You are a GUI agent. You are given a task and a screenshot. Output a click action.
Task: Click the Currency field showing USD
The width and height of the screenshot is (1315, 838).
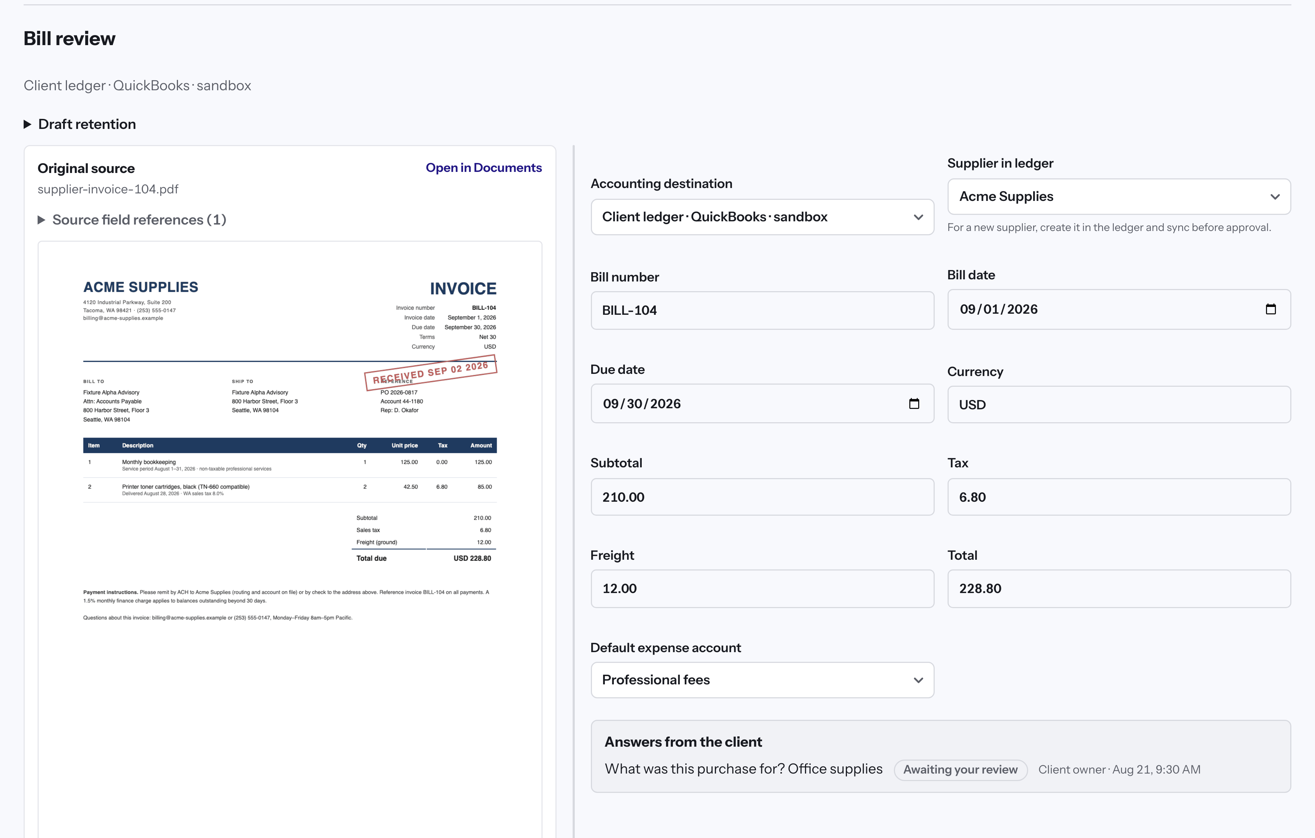click(x=1118, y=405)
